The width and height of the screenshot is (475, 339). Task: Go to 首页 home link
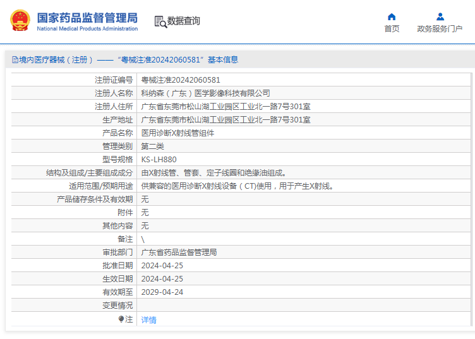point(392,29)
